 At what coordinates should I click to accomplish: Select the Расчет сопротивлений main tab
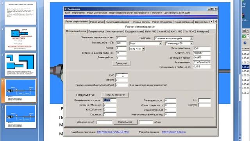pyautogui.click(x=77, y=22)
